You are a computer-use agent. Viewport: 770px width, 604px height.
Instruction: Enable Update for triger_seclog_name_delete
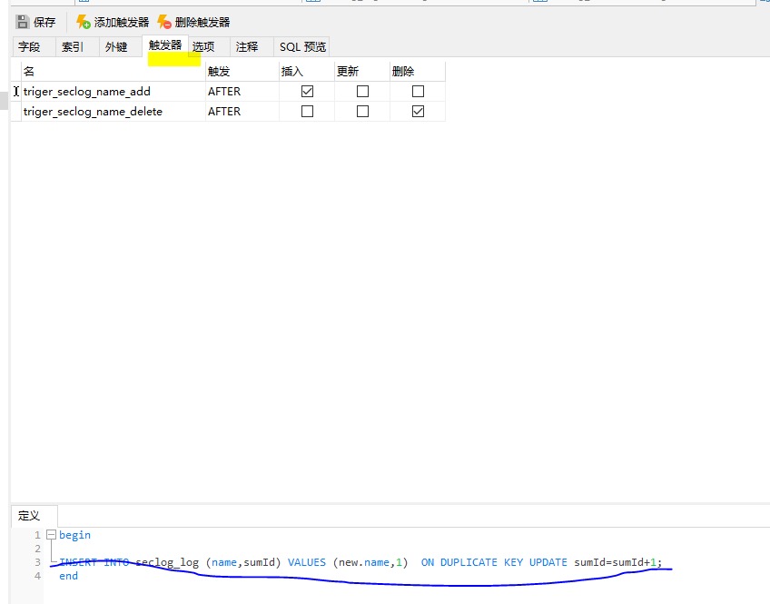362,112
